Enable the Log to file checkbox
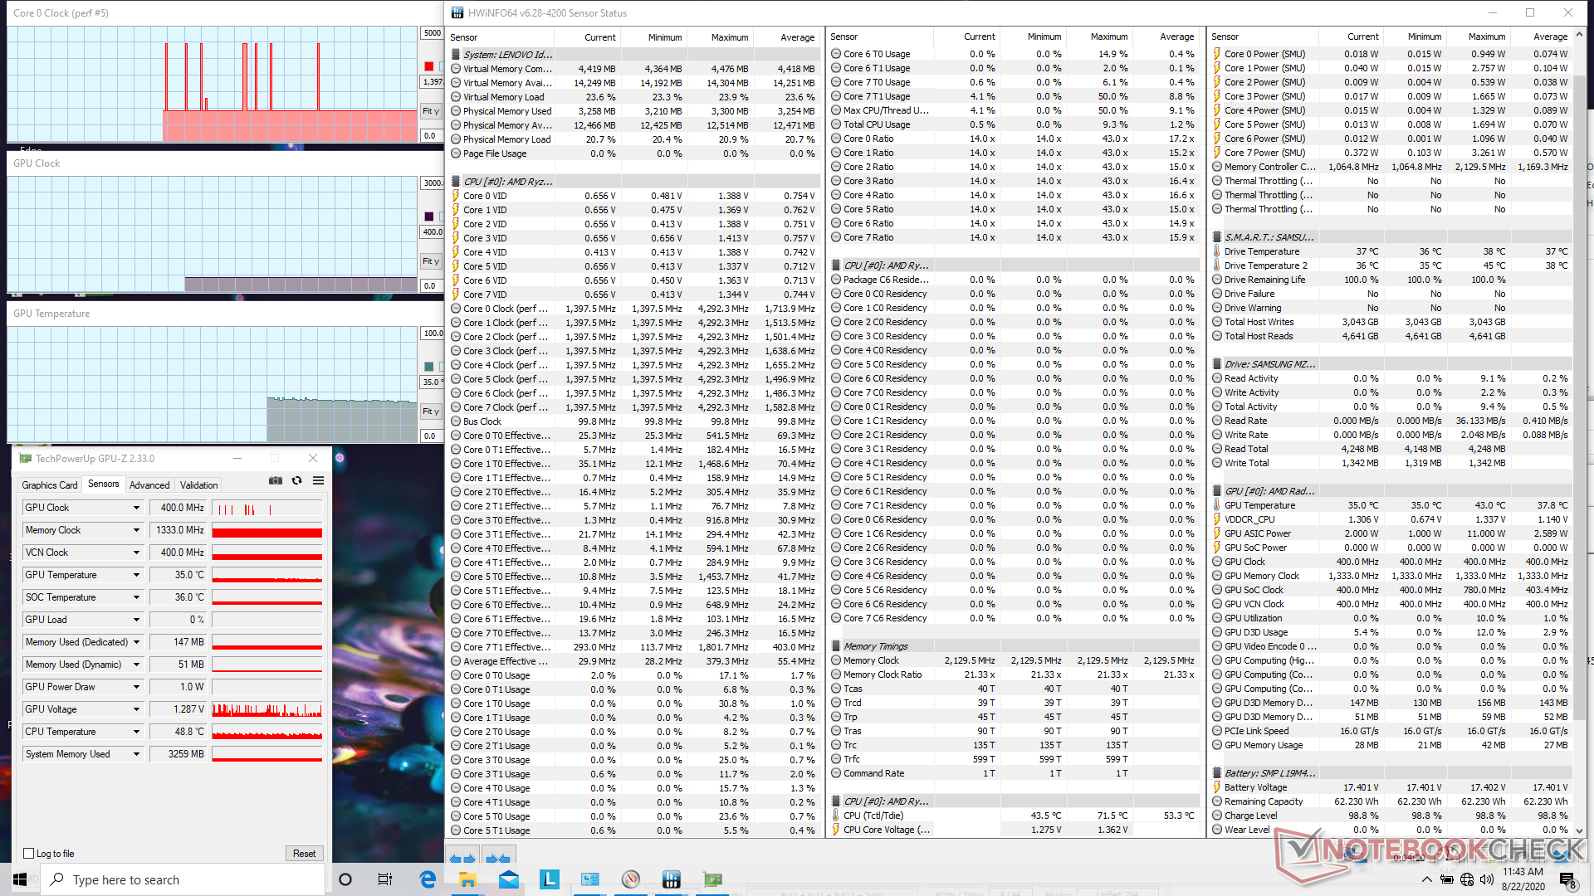 (29, 853)
